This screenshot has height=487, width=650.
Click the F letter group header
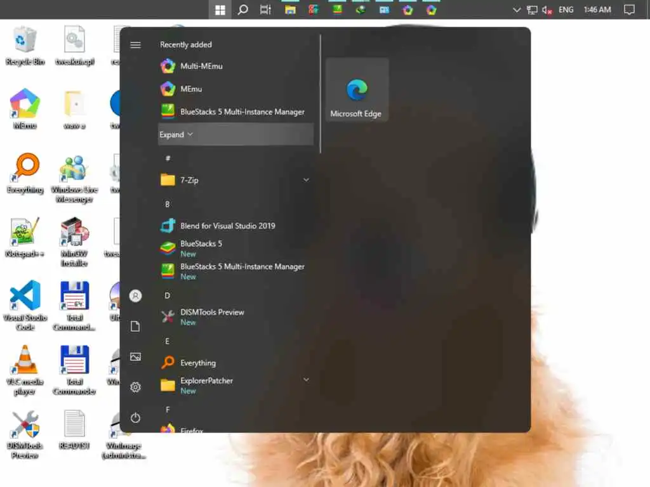coord(168,410)
